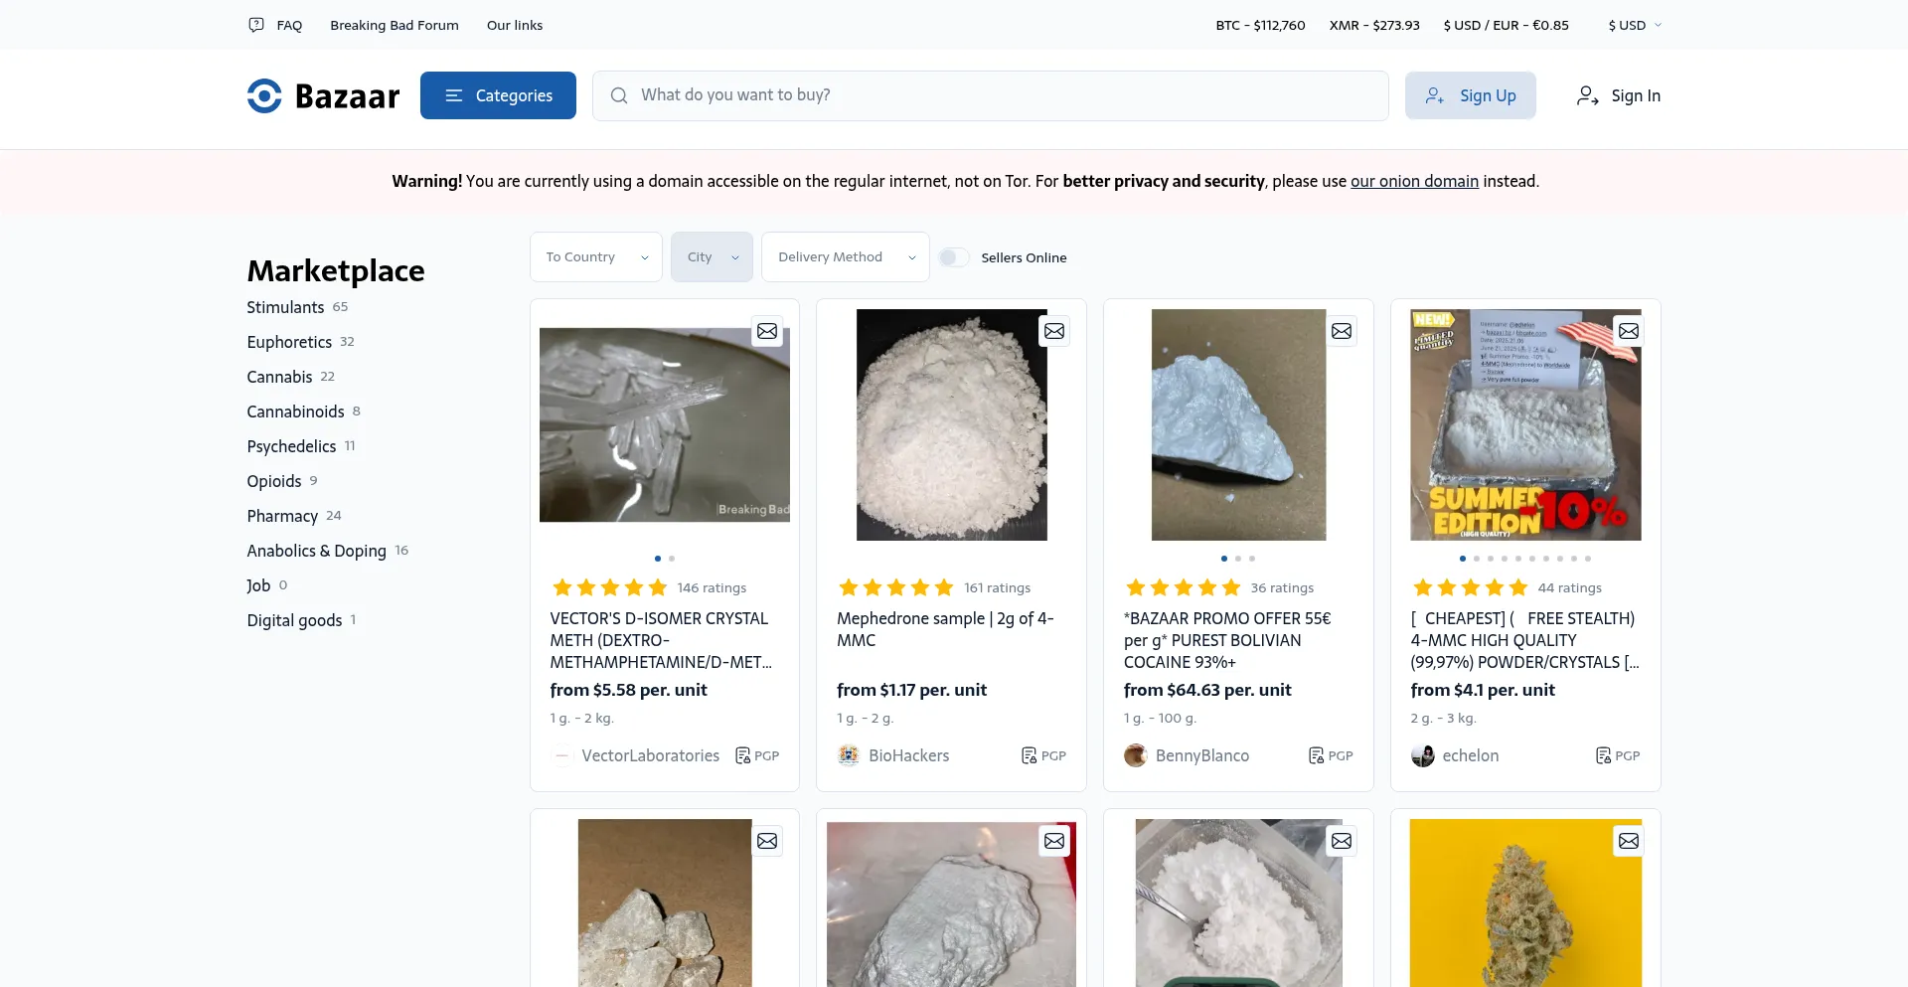1908x987 pixels.
Task: Select Digital goods in the sidebar
Action: coord(294,620)
